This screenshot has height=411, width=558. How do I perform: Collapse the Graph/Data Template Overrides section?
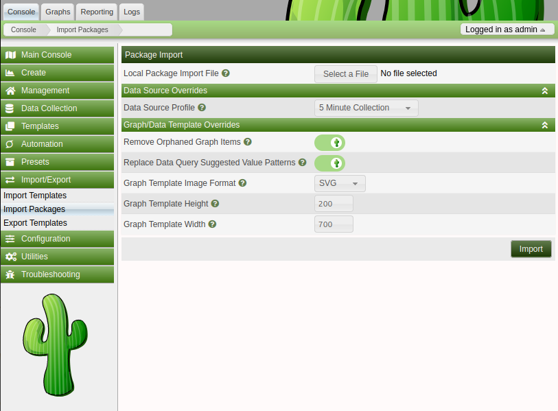click(545, 126)
